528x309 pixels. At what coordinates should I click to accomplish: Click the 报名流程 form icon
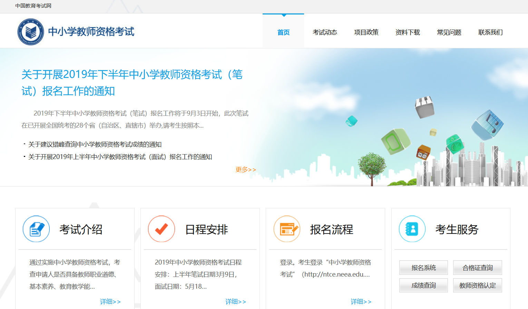click(x=287, y=229)
